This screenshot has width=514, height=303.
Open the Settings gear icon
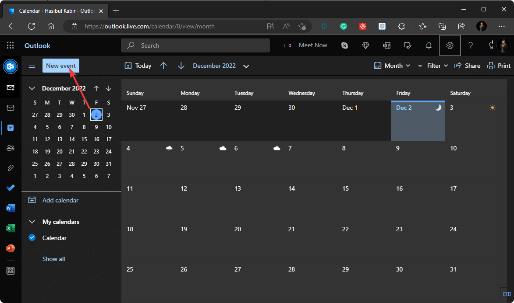(x=450, y=45)
